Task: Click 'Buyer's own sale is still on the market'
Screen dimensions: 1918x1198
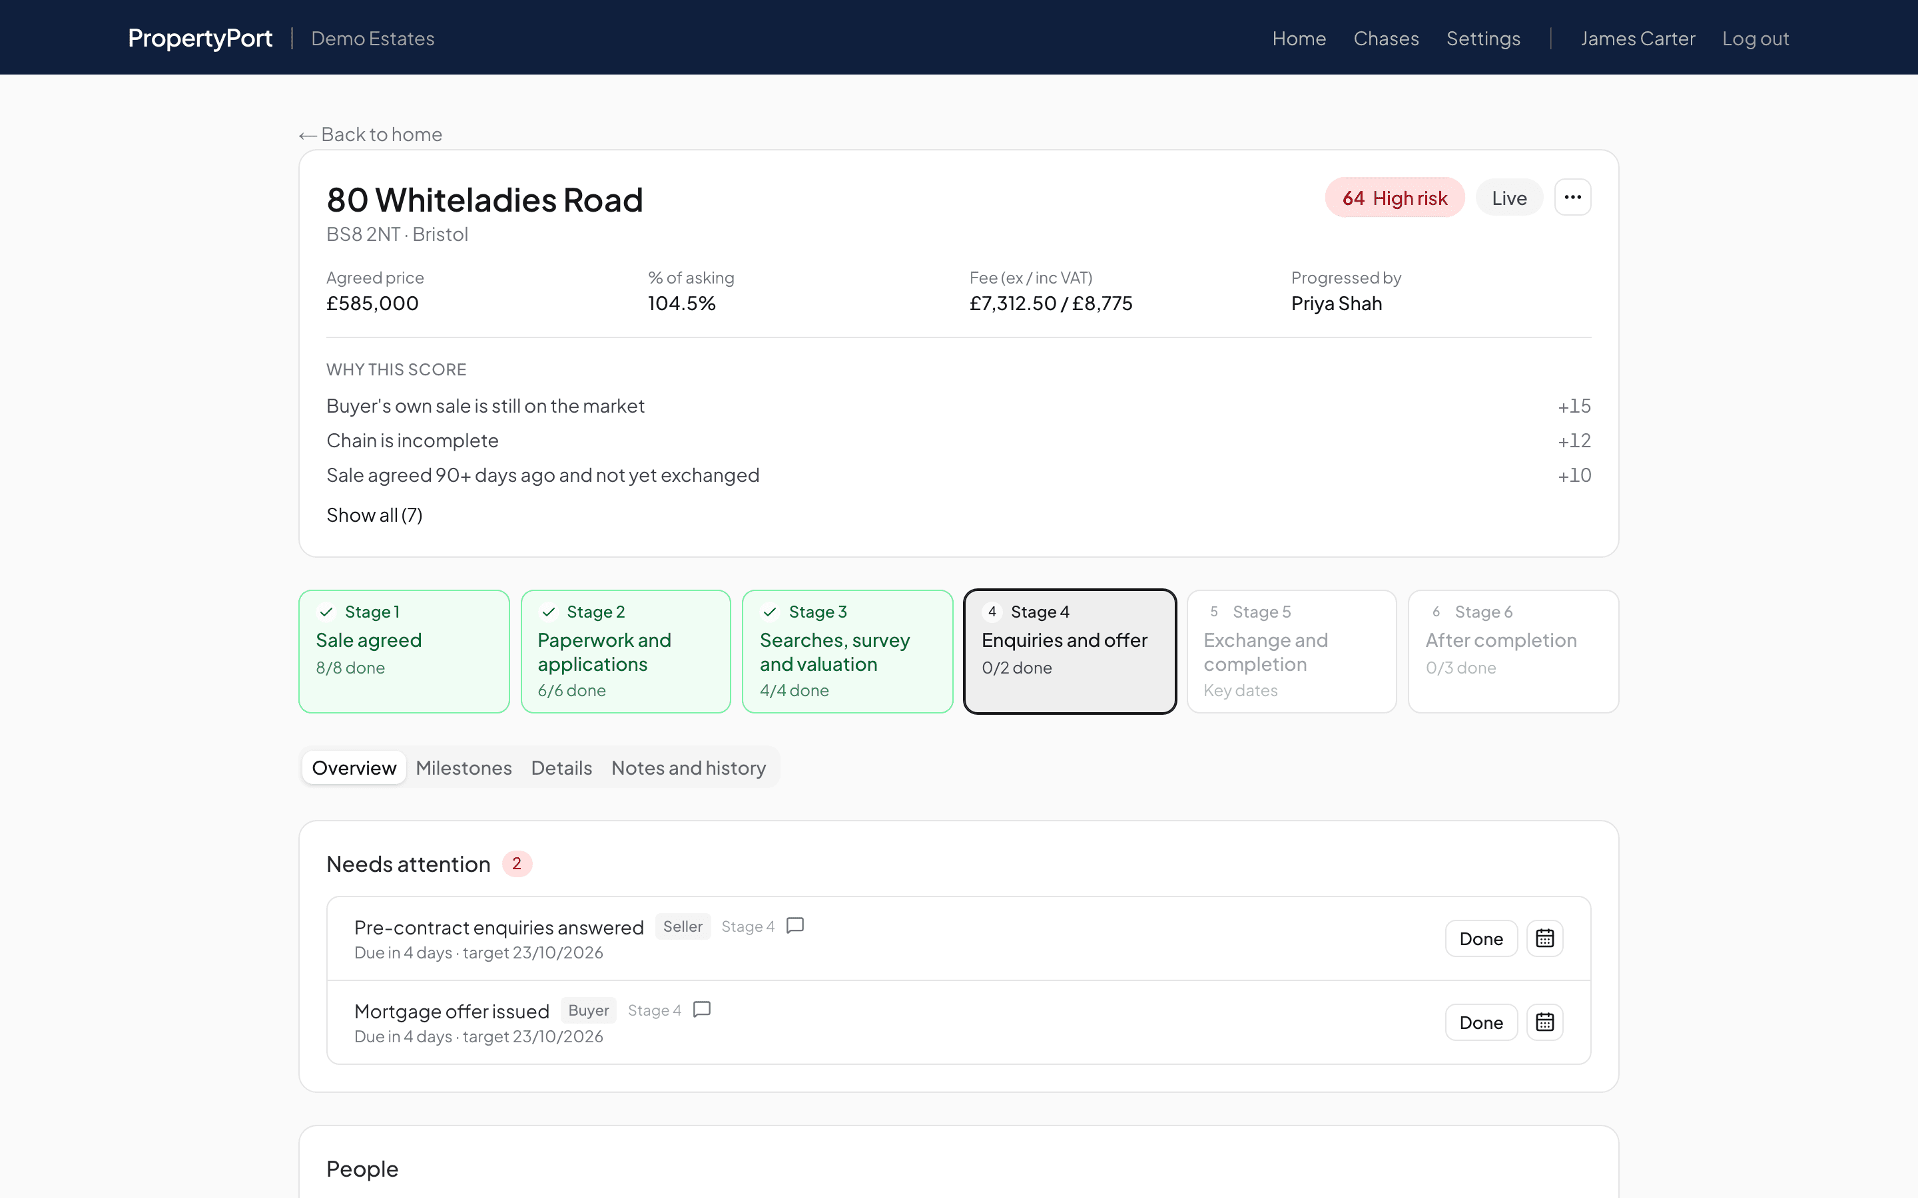Action: 485,407
